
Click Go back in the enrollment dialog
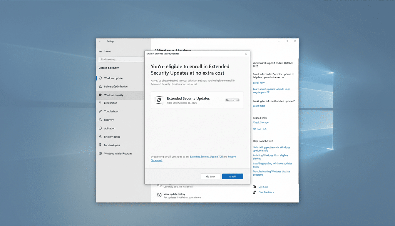(x=210, y=176)
